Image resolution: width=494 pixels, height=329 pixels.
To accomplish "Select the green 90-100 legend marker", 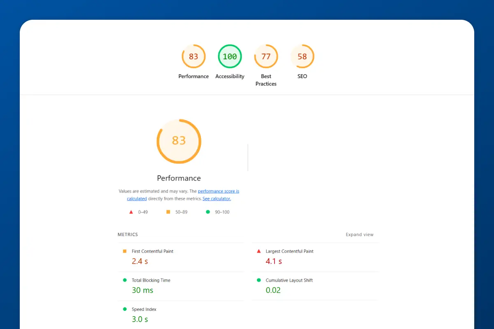I will (208, 212).
